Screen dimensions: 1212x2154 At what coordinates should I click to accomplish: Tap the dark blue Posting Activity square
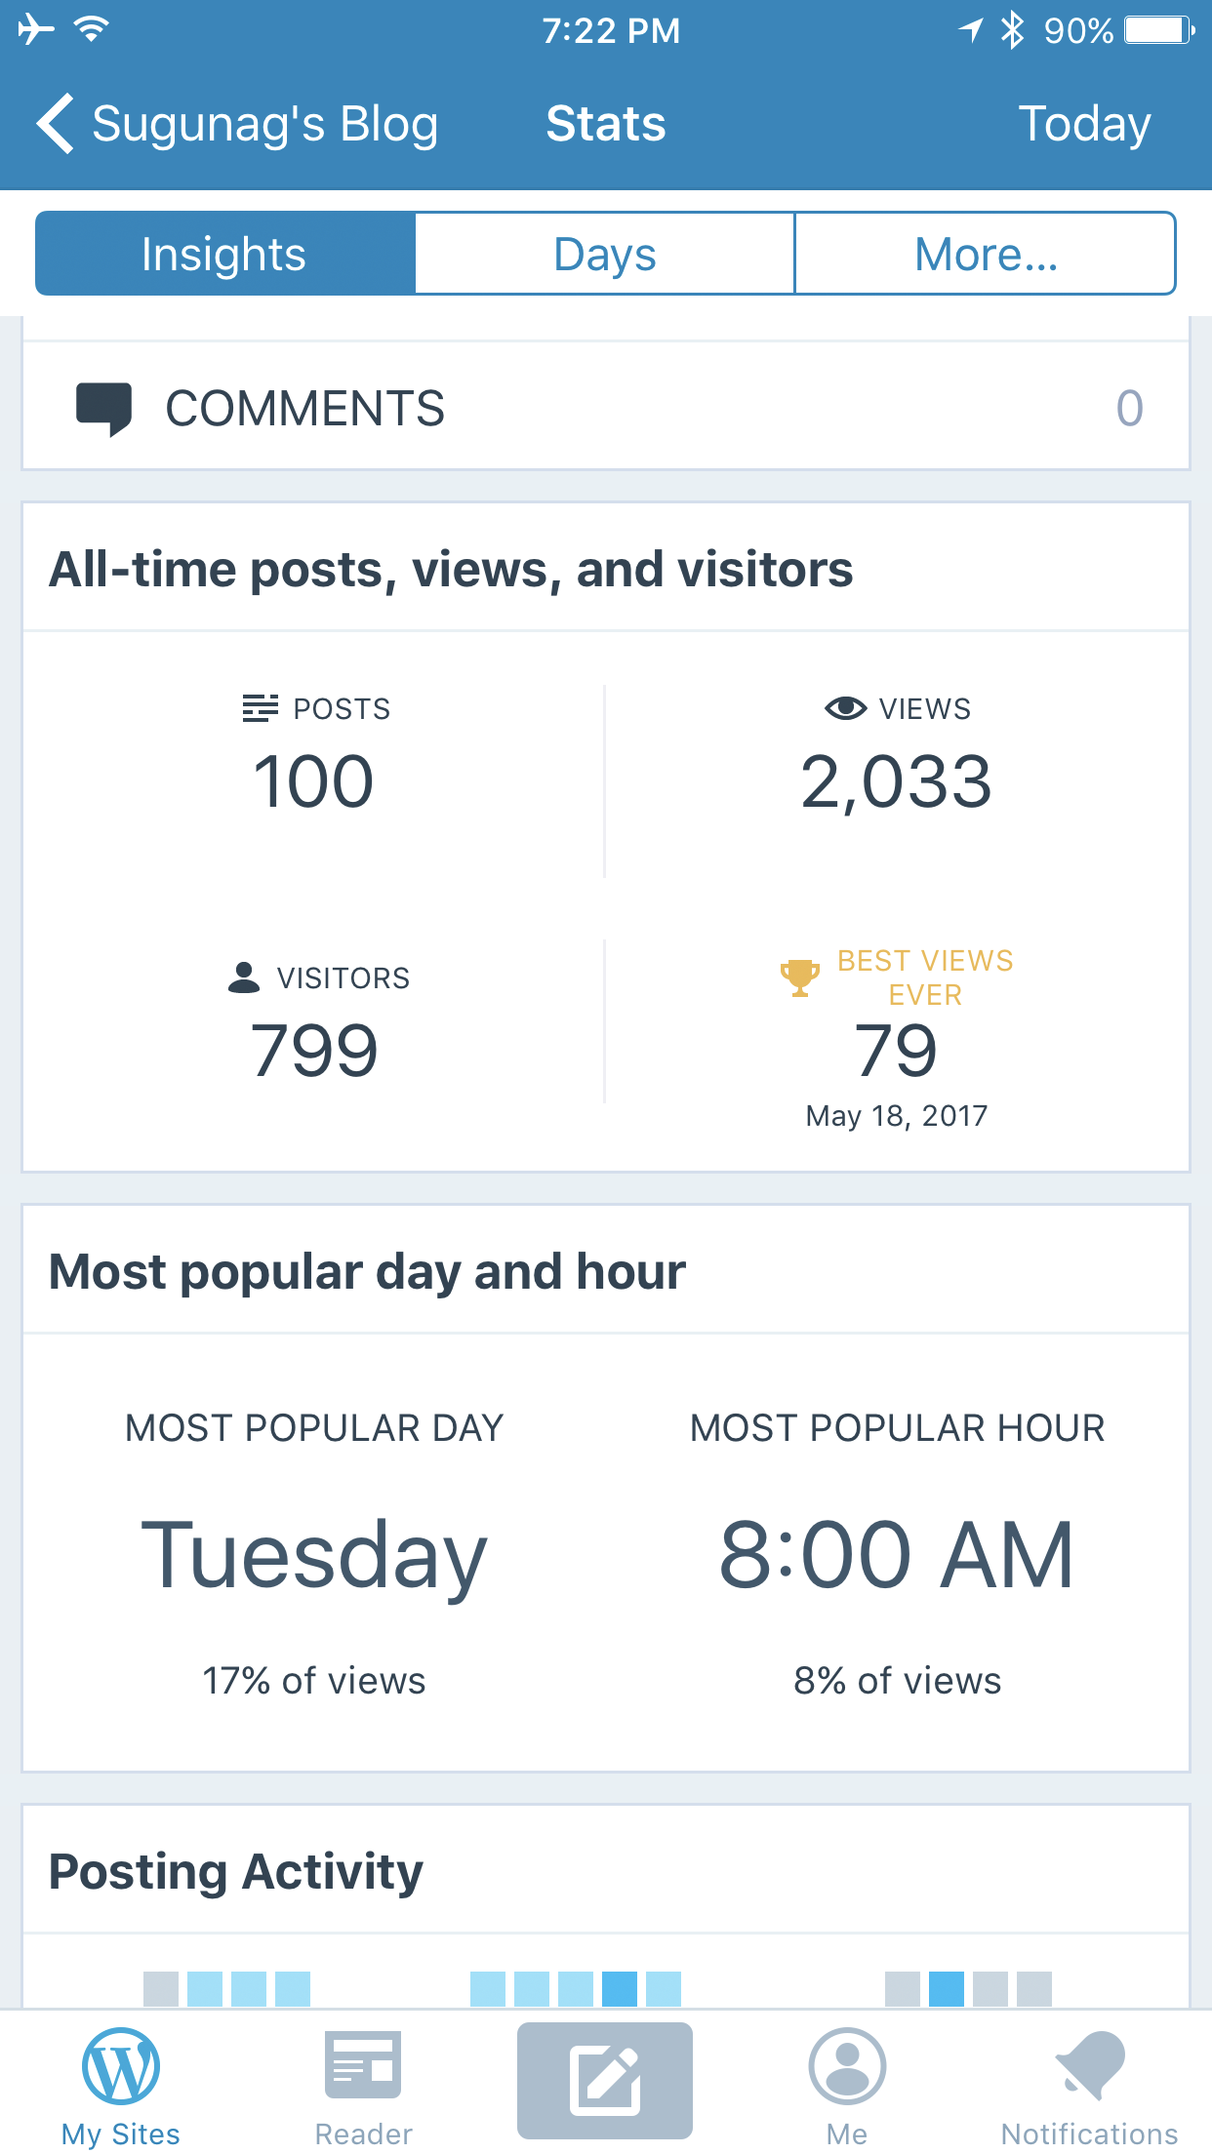pos(620,1988)
